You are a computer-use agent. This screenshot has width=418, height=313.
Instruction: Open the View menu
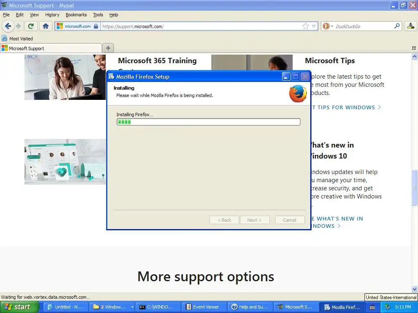tap(34, 15)
